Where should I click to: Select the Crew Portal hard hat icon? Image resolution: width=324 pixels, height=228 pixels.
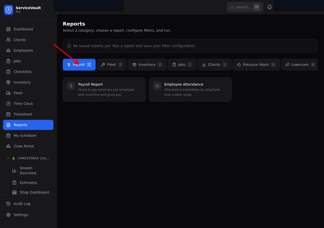pos(8,146)
